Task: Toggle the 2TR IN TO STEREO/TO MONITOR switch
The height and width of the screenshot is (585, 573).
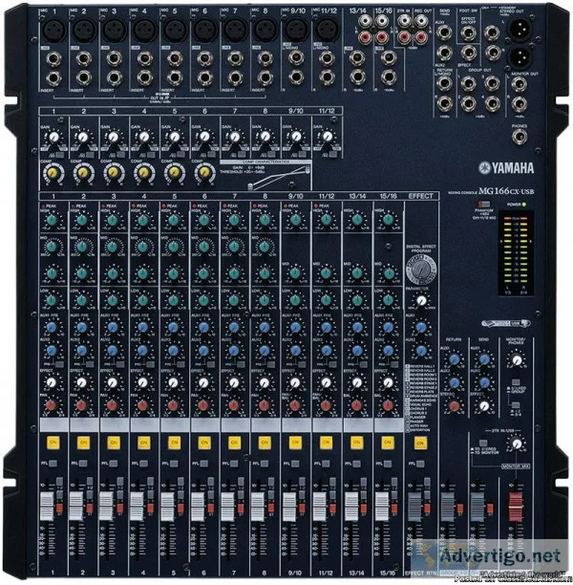Action: click(483, 444)
